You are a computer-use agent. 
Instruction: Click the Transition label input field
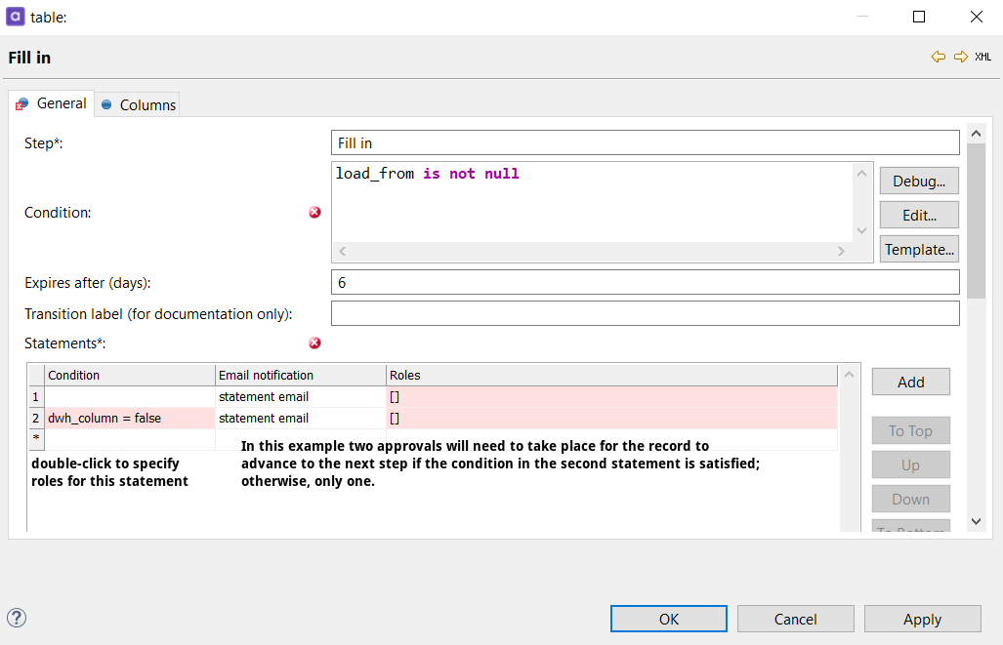tap(645, 314)
